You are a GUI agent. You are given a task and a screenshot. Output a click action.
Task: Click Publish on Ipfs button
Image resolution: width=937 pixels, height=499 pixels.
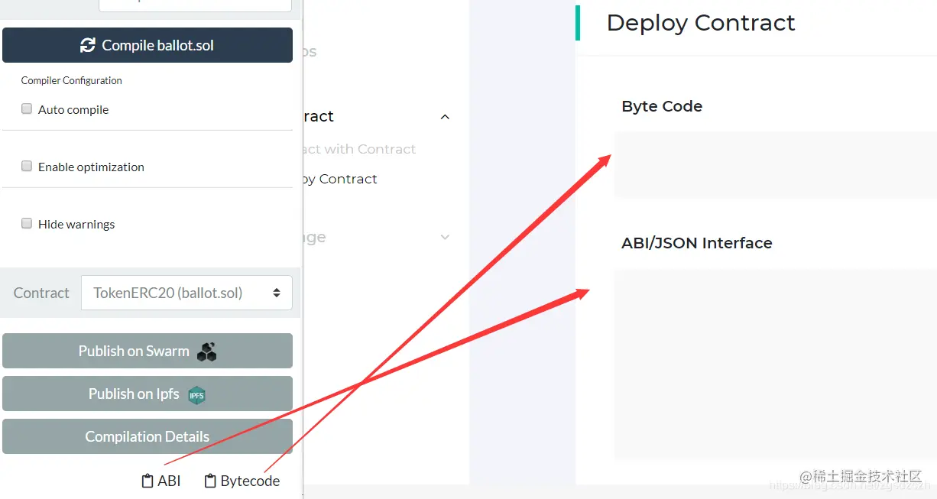point(148,394)
